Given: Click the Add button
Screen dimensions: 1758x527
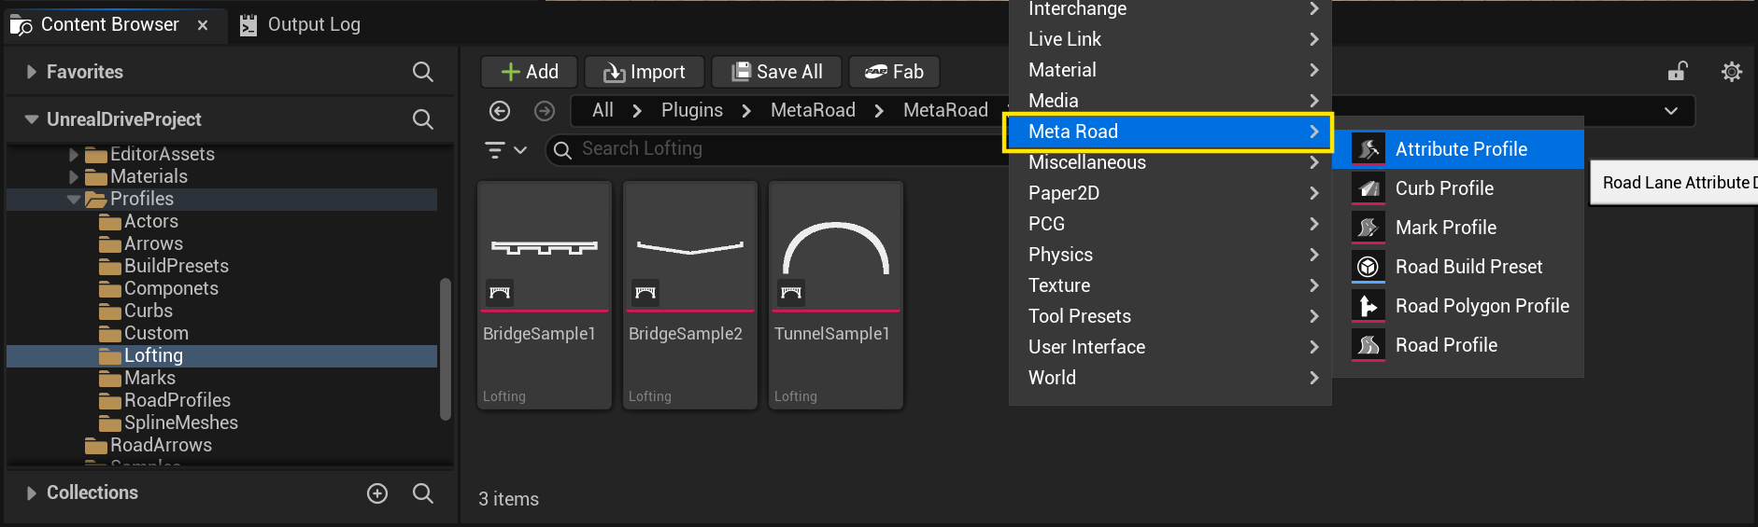Looking at the screenshot, I should tap(530, 72).
